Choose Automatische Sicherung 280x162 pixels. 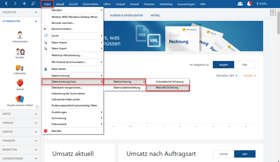click(x=168, y=81)
